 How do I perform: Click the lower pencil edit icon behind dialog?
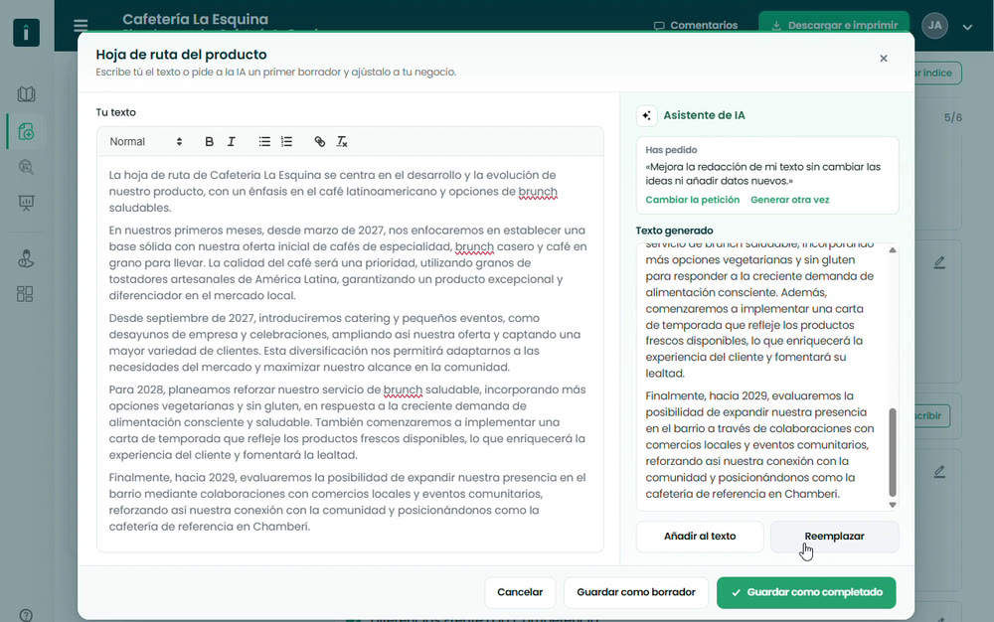939,472
